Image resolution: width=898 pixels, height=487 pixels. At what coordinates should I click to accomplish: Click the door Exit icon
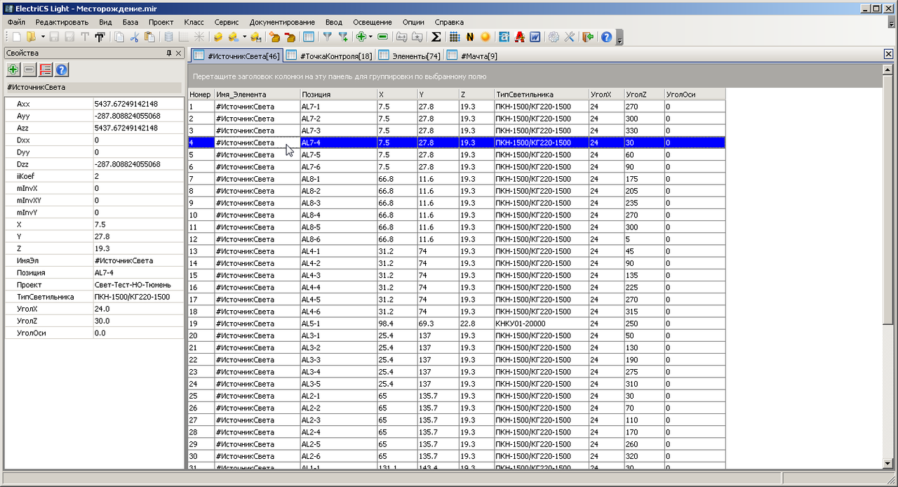(x=588, y=36)
